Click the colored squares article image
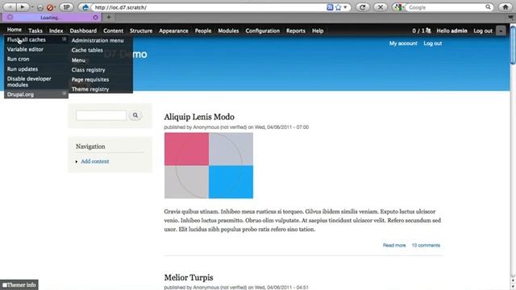 pyautogui.click(x=209, y=165)
